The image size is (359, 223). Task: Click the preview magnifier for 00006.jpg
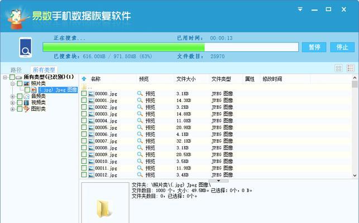(140, 134)
